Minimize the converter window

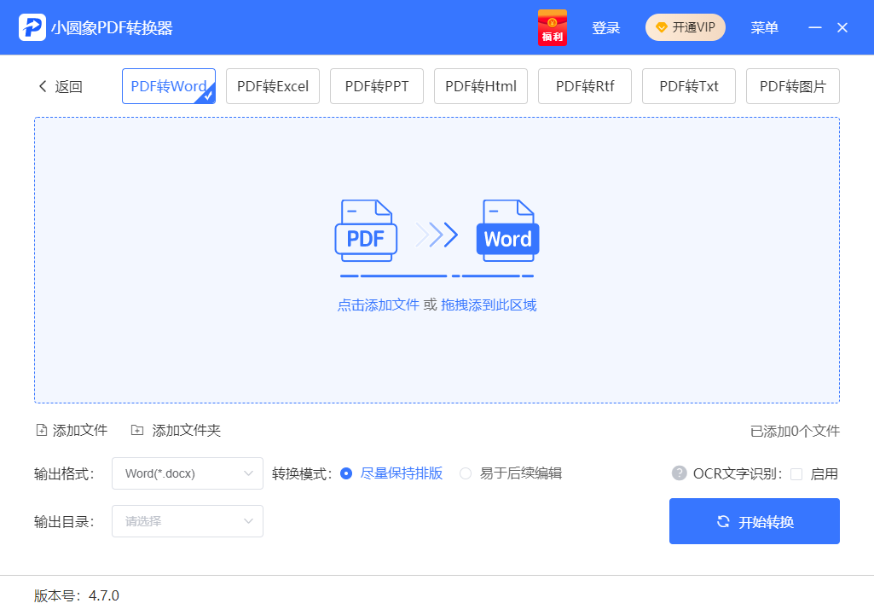[815, 27]
